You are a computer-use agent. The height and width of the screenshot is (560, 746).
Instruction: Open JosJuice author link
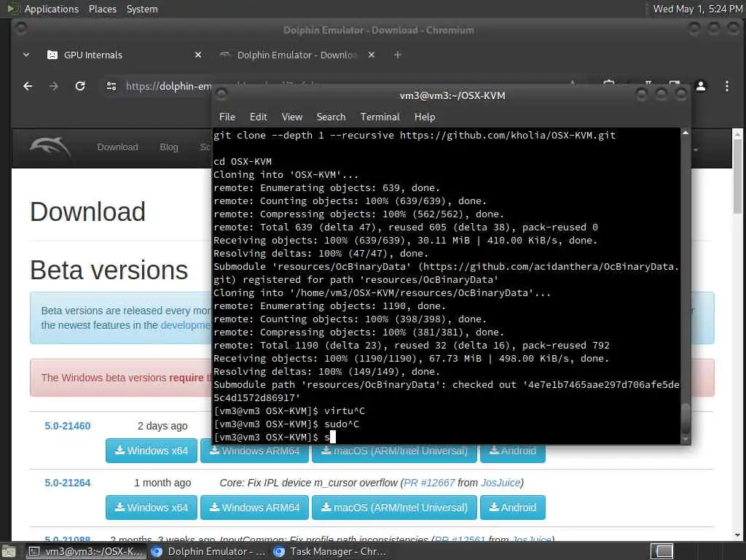(x=500, y=483)
